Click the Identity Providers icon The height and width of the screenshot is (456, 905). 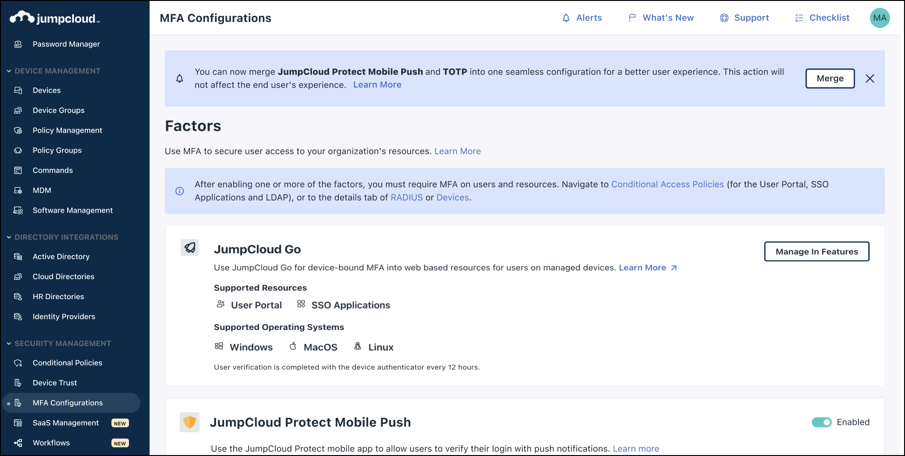[x=18, y=316]
